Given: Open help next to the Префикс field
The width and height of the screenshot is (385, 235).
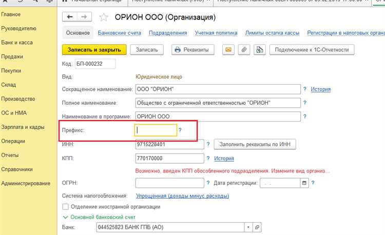Looking at the screenshot, I should tap(180, 130).
